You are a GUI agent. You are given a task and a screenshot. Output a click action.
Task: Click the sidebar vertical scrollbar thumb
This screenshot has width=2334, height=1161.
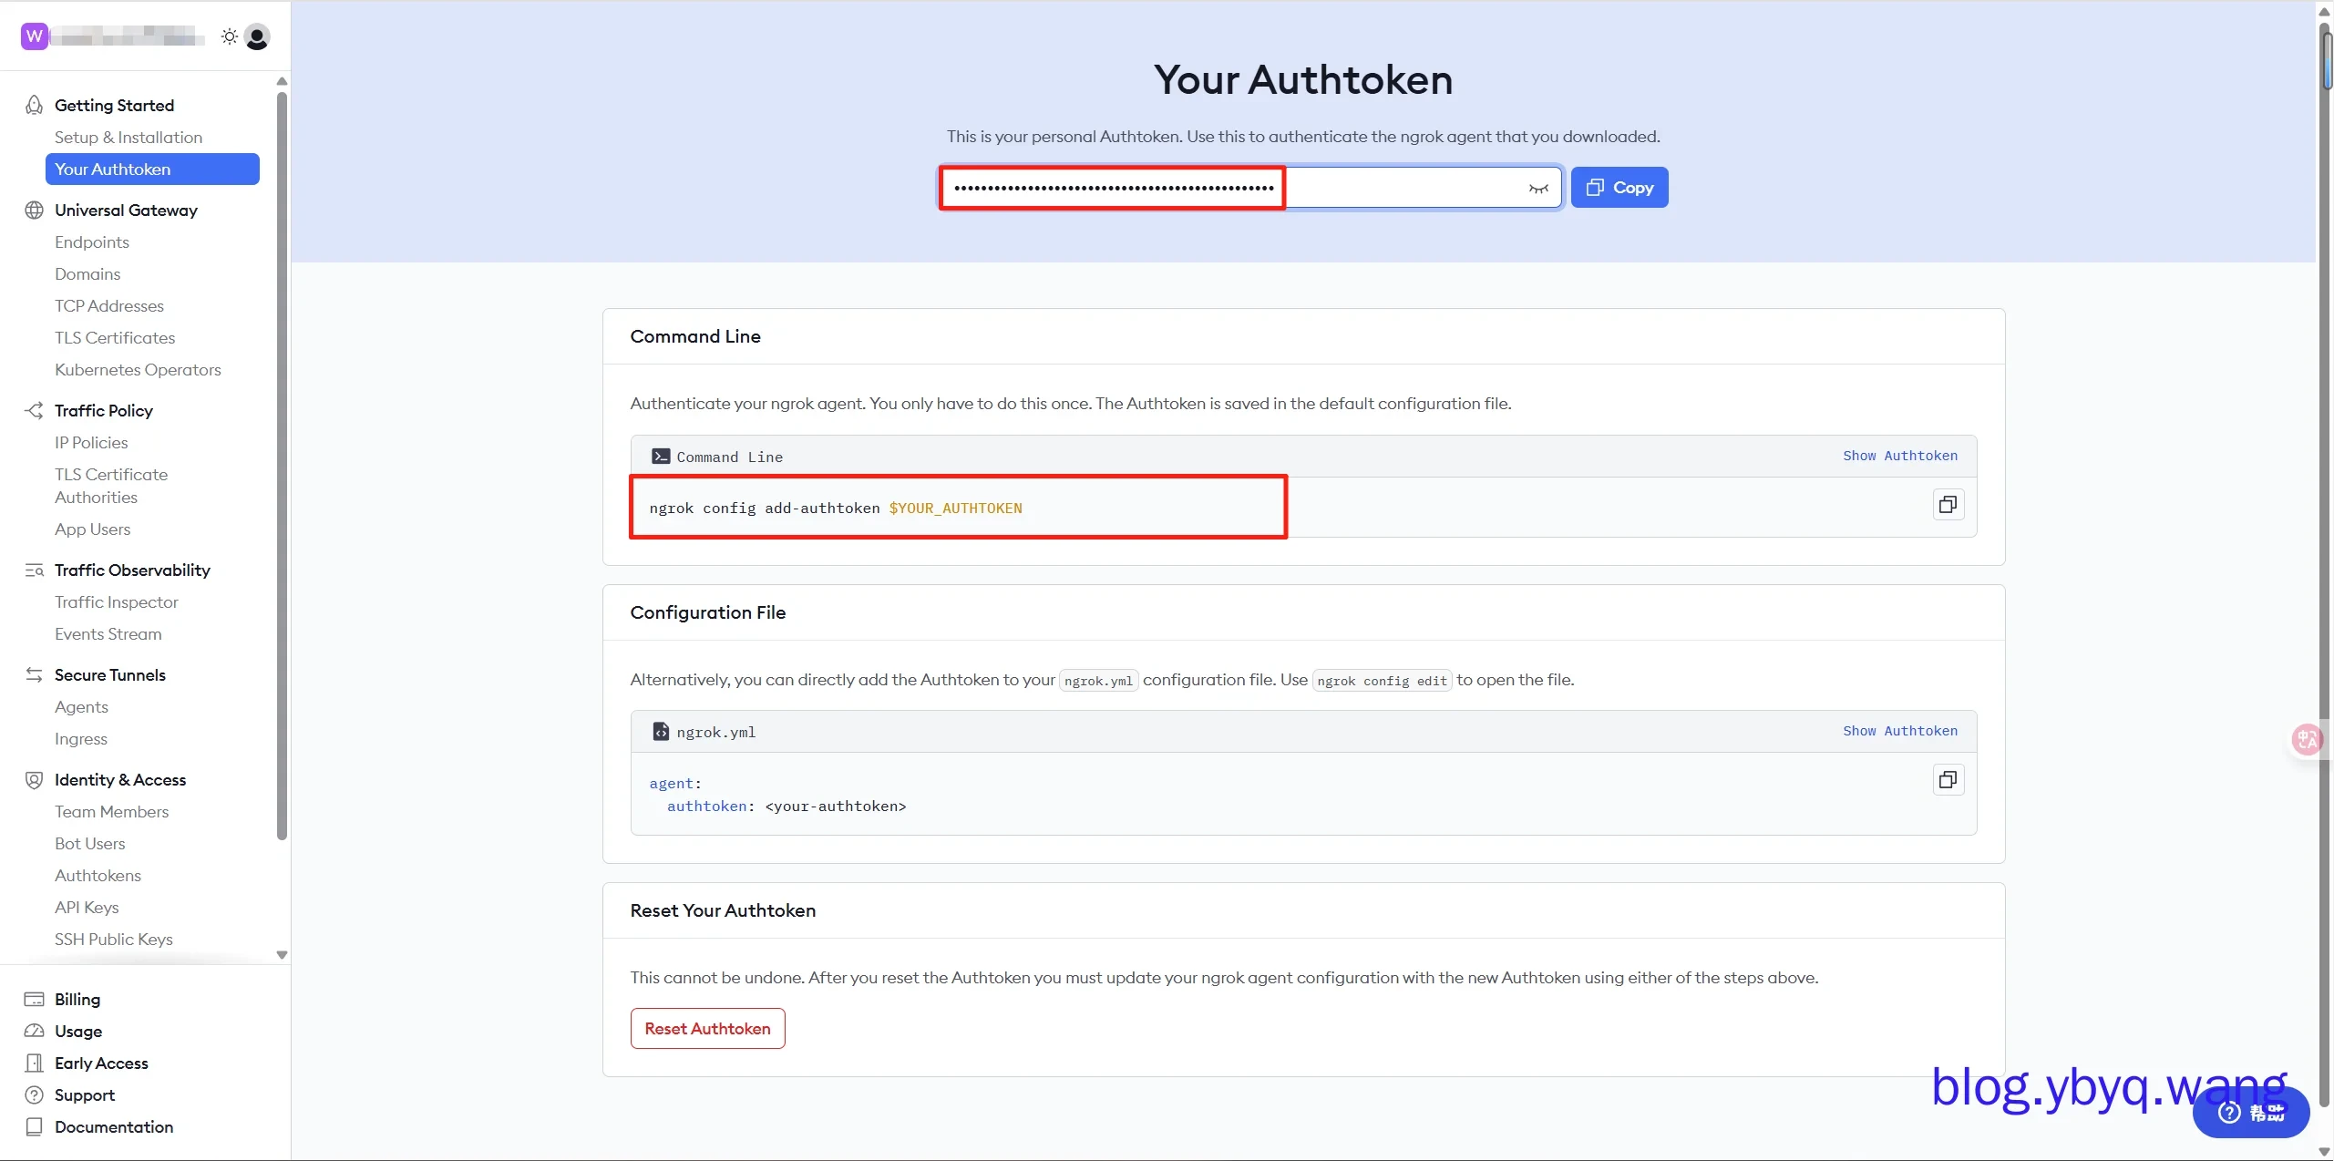282,465
